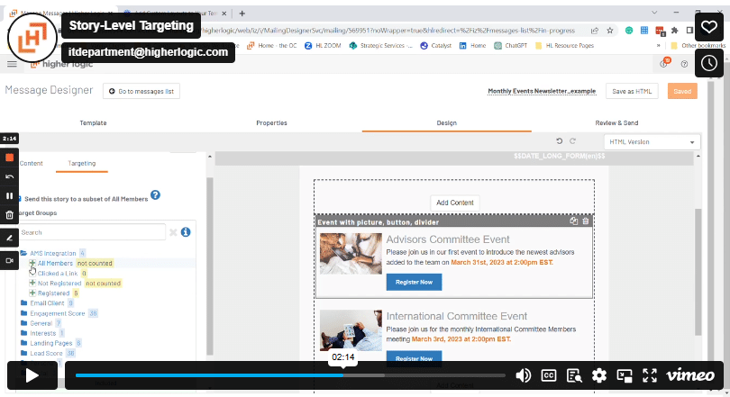This screenshot has height=397, width=730.
Task: Toggle closed captions with the CC icon
Action: pyautogui.click(x=549, y=375)
